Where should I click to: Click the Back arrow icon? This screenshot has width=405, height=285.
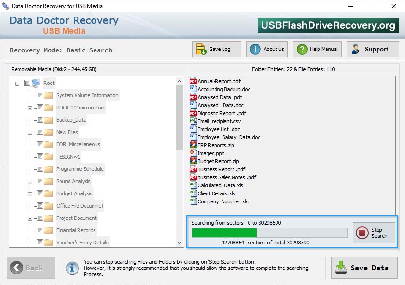[17, 268]
